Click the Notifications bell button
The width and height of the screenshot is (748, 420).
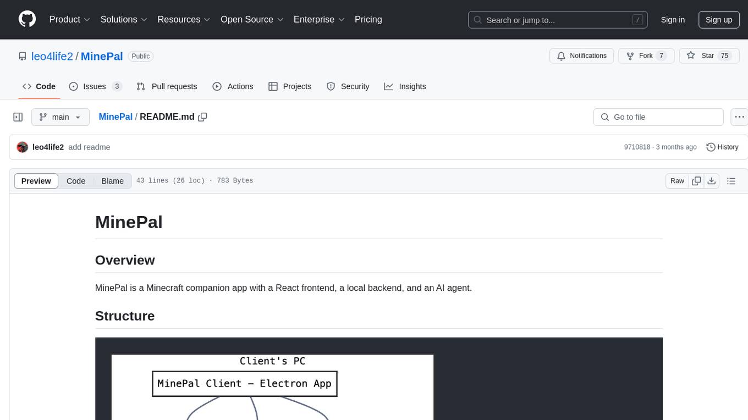point(582,56)
